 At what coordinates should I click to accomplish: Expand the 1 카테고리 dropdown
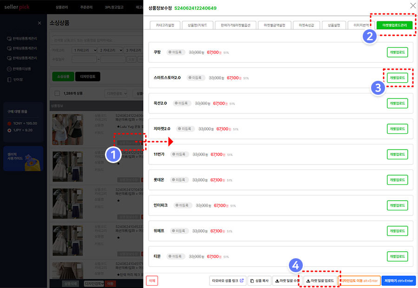(x=84, y=50)
